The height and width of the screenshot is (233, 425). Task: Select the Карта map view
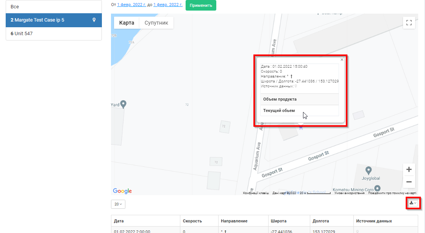[x=127, y=23]
